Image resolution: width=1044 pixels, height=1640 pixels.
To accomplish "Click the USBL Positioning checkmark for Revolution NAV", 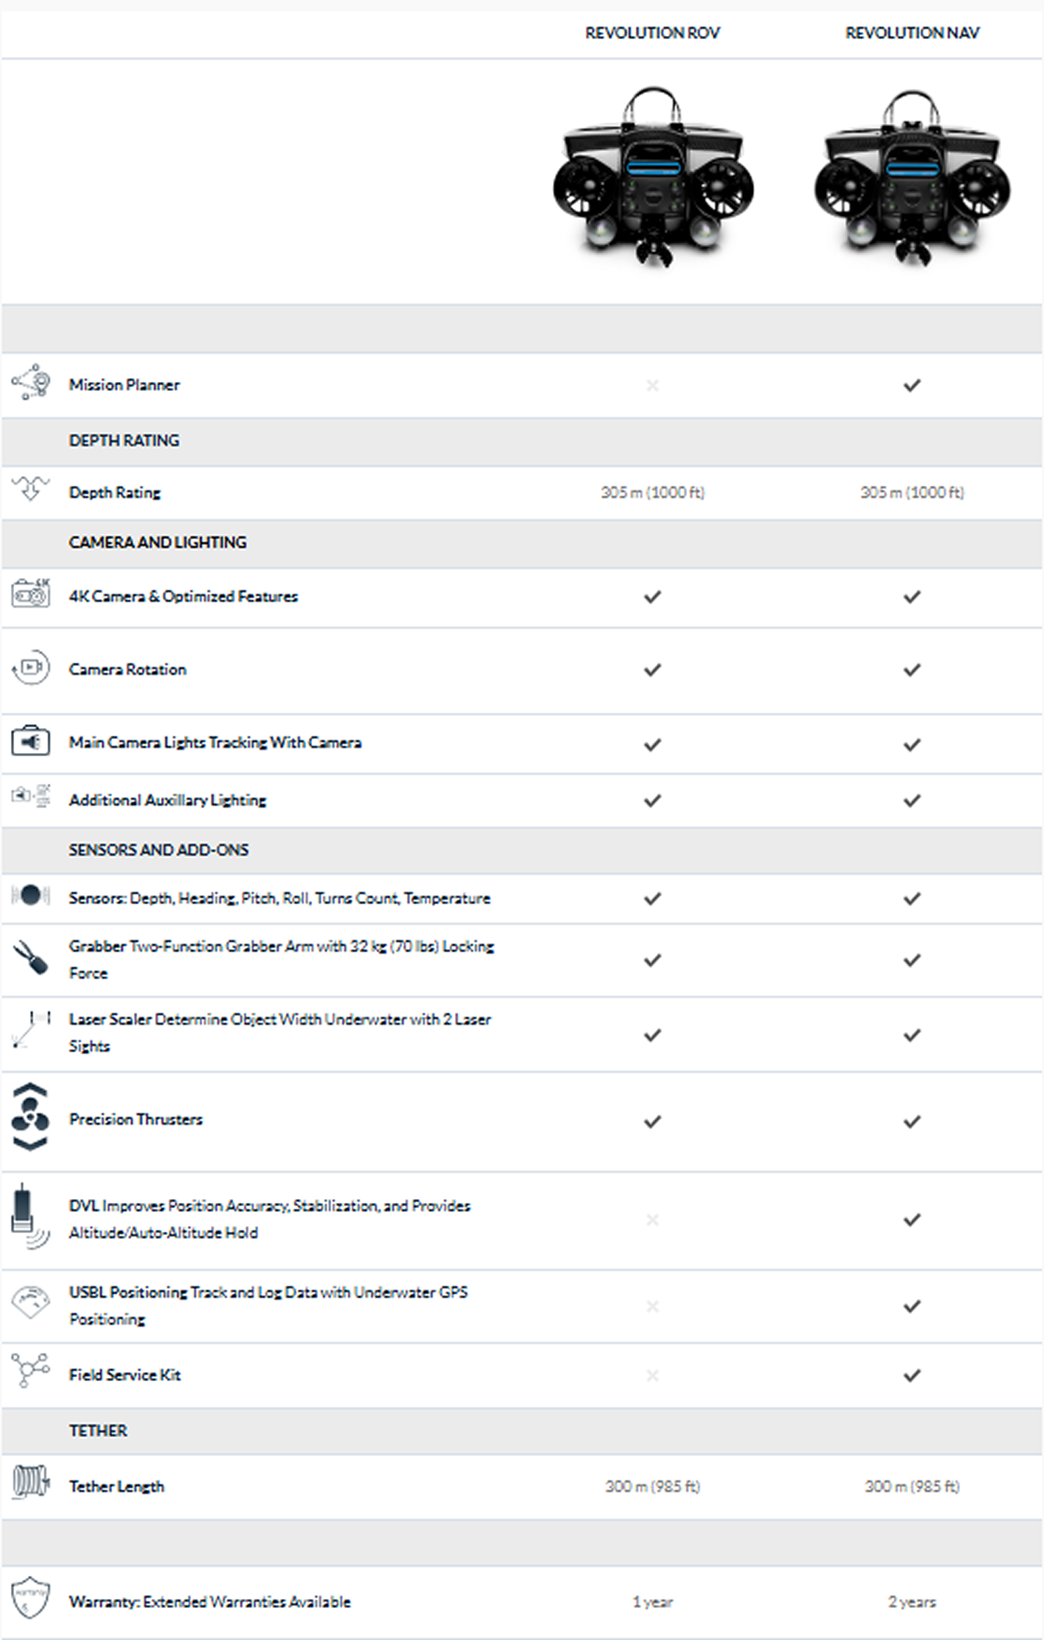I will [912, 1306].
